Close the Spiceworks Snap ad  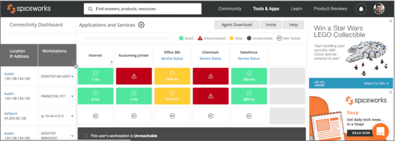tap(390, 92)
